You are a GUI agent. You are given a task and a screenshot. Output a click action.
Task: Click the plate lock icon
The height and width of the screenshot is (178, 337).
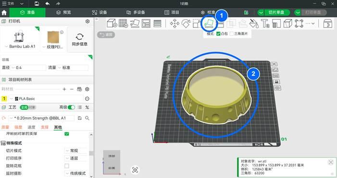[x=276, y=82]
